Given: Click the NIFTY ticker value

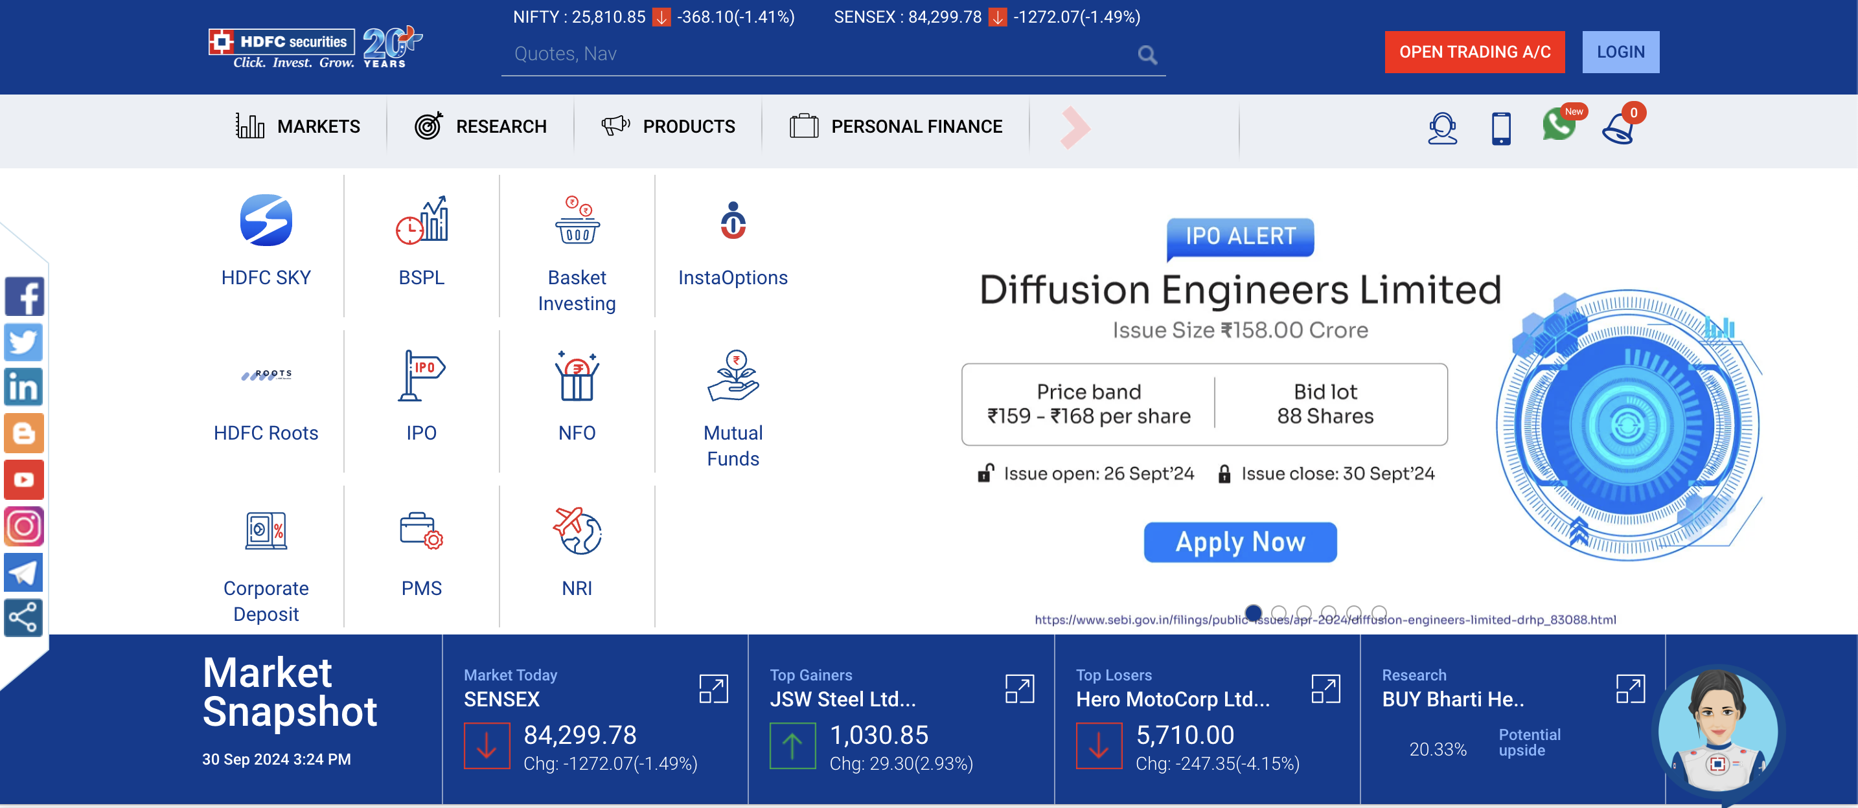Looking at the screenshot, I should coord(609,17).
